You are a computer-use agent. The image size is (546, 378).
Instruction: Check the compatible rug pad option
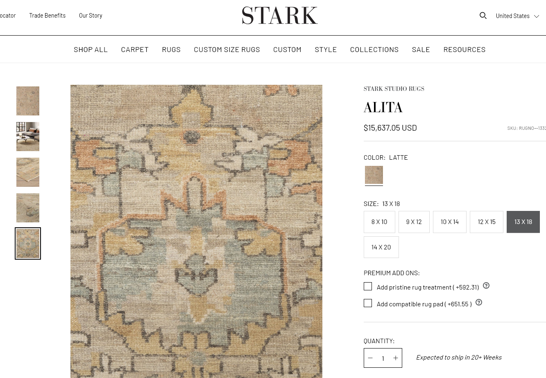pyautogui.click(x=367, y=303)
